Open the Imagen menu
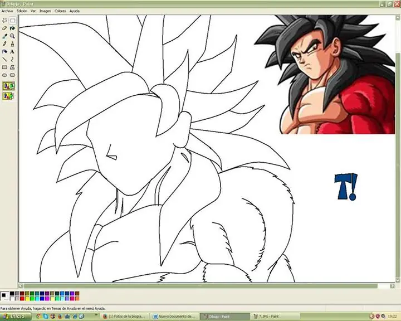This screenshot has height=321, width=401. 45,11
